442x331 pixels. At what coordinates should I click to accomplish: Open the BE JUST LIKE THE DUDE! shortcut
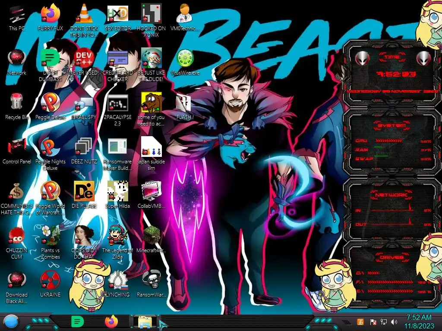[x=152, y=66]
